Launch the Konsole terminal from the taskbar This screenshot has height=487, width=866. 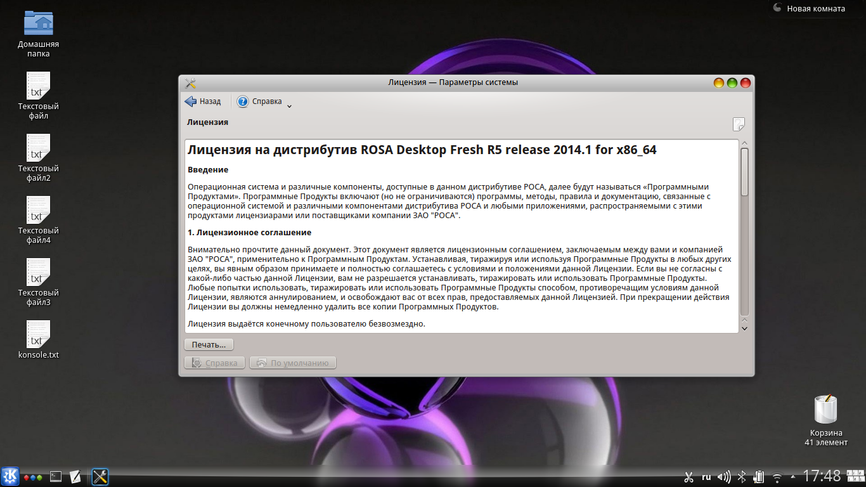tap(56, 476)
